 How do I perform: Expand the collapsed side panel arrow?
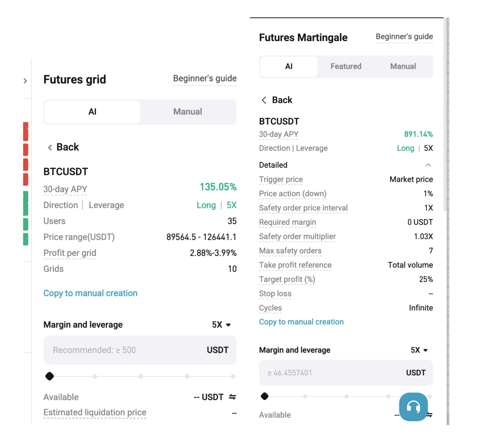point(25,81)
